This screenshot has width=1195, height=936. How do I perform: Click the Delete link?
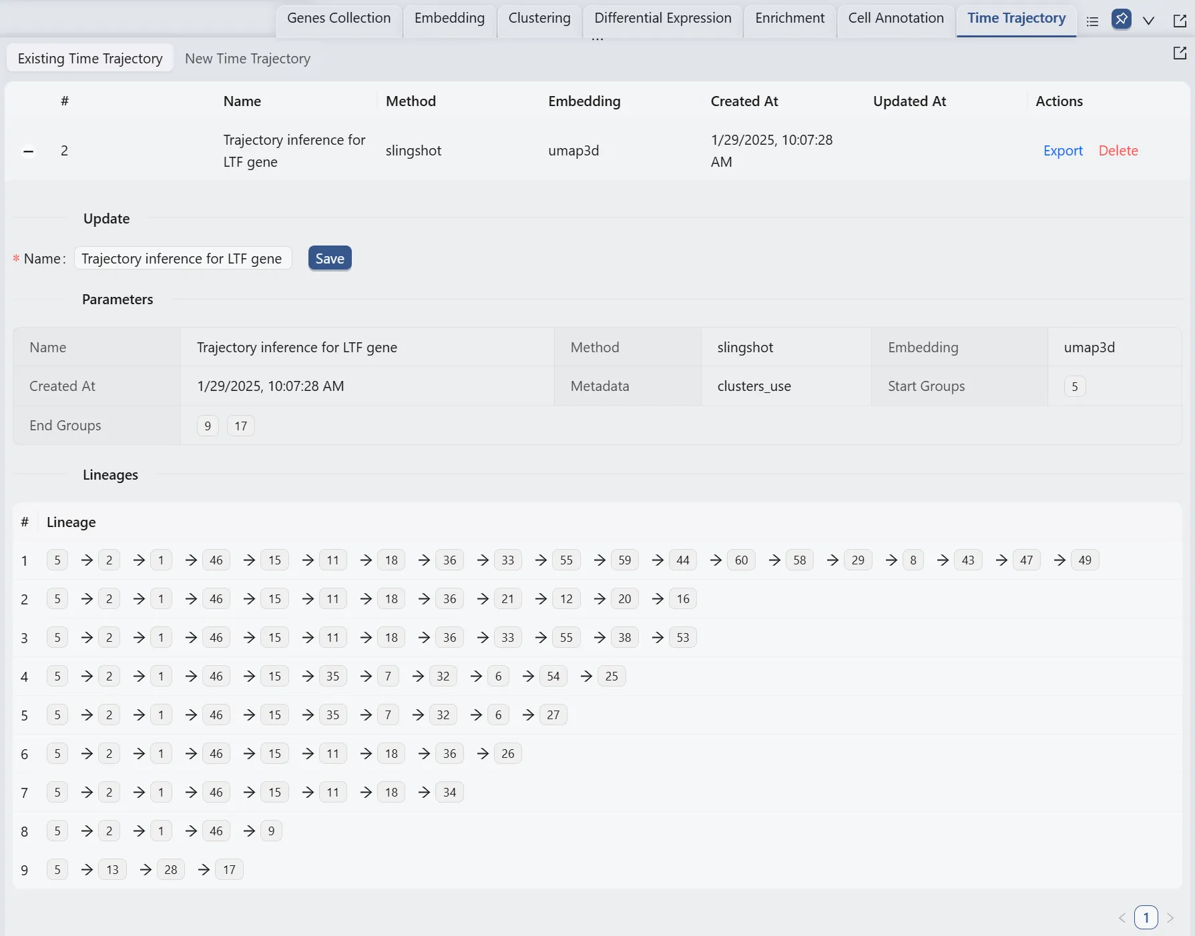click(x=1118, y=151)
